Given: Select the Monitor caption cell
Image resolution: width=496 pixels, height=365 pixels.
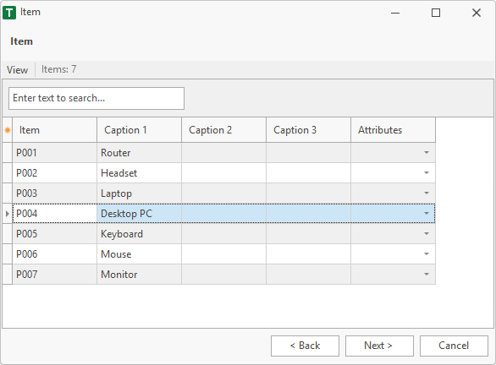Looking at the screenshot, I should [x=139, y=275].
